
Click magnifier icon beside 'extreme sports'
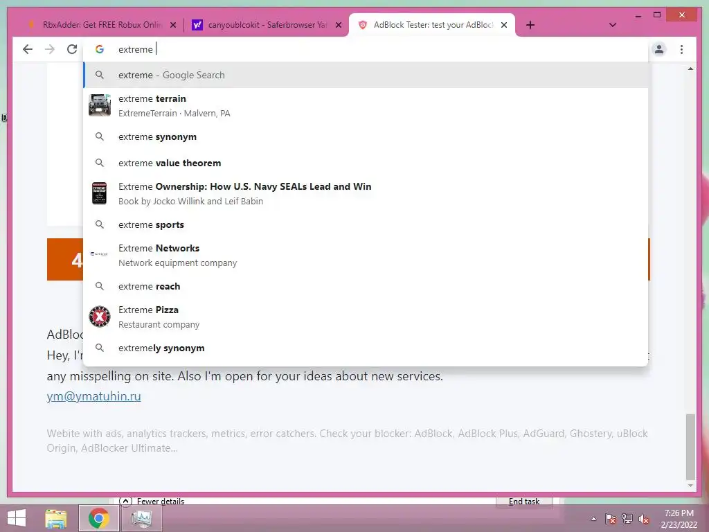coord(100,225)
